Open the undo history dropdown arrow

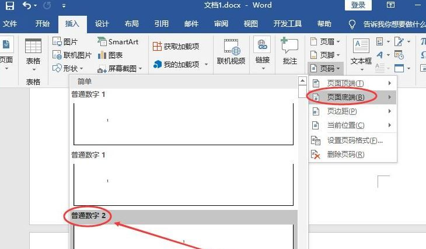point(36,5)
